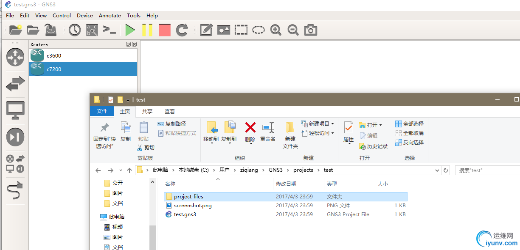Click 固定到快速访问 pin button

click(104, 135)
